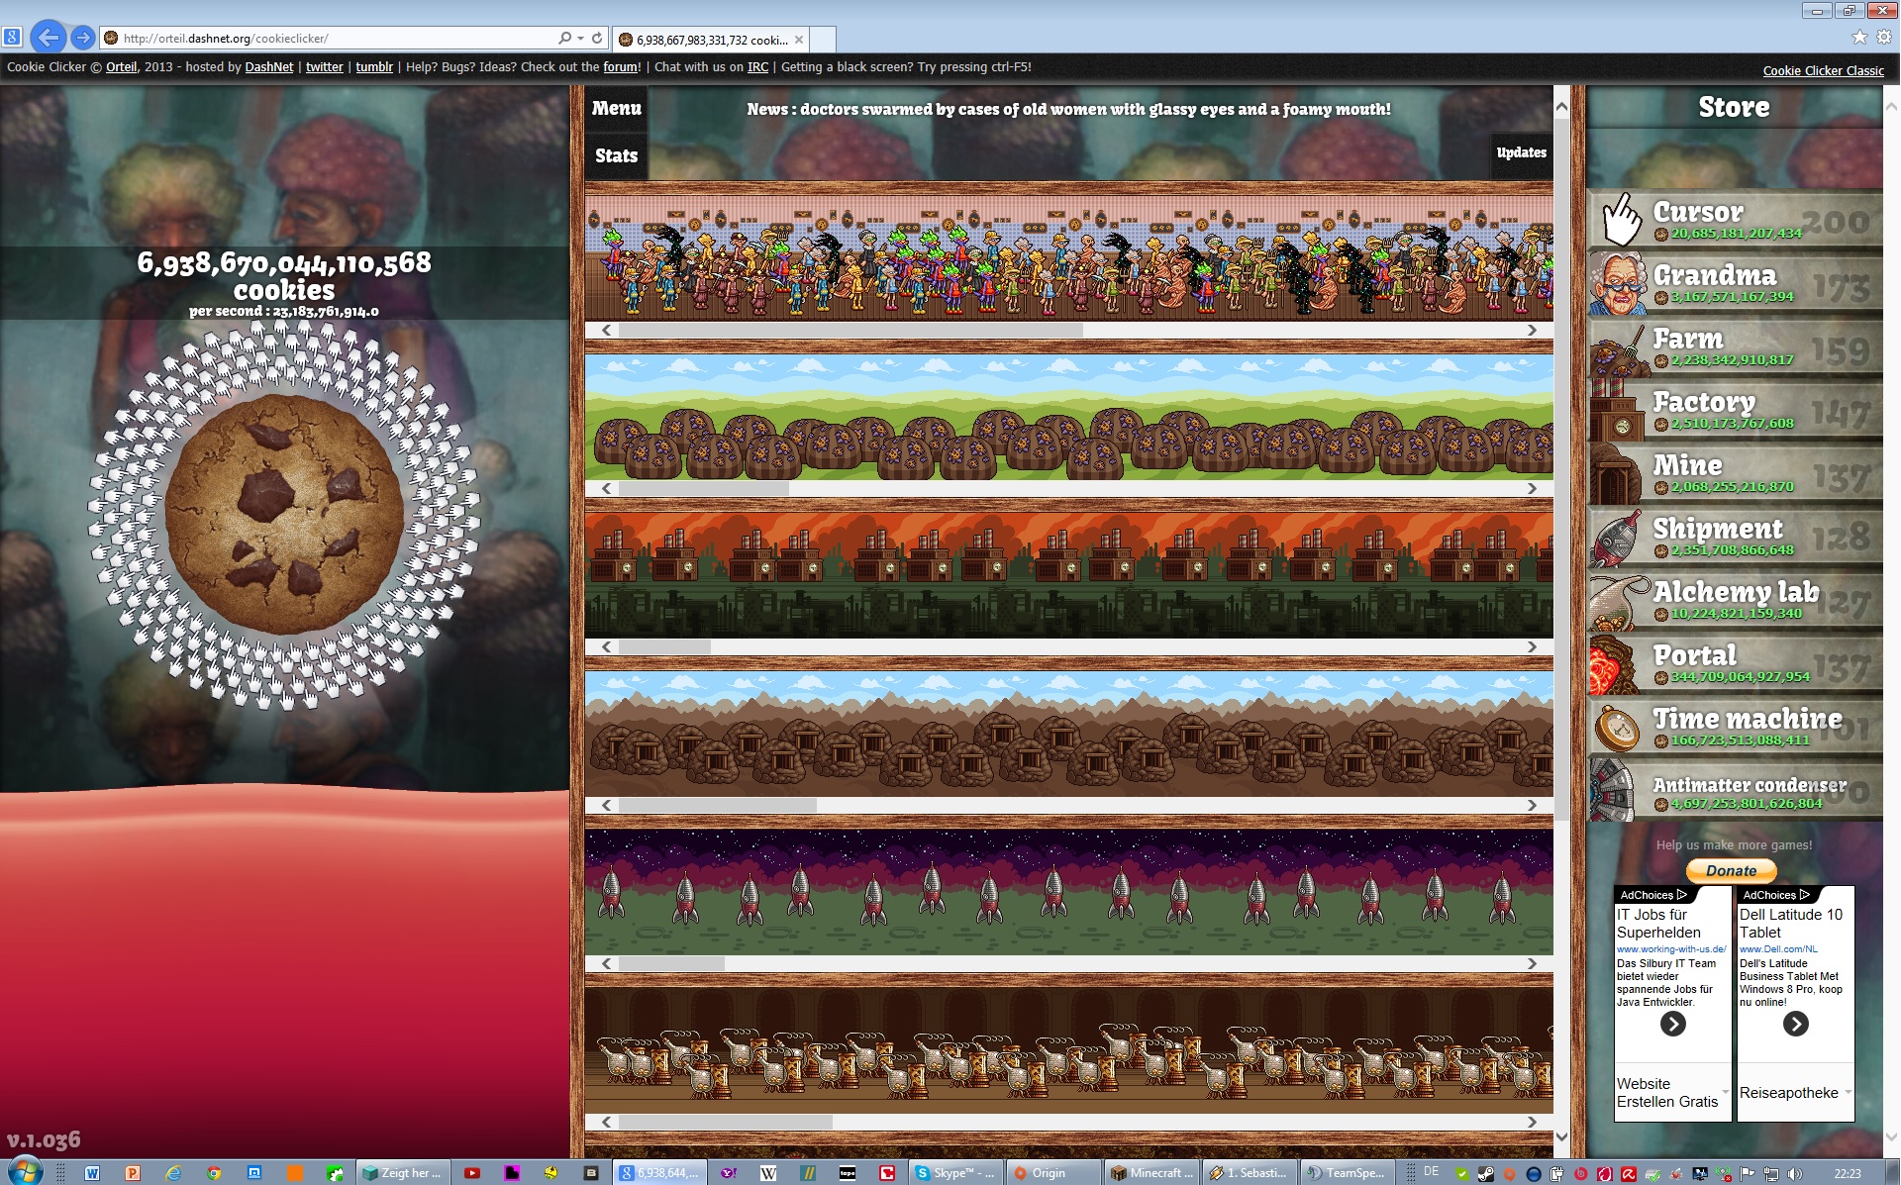Open browser tools gear menu
The width and height of the screenshot is (1901, 1185).
click(x=1884, y=37)
